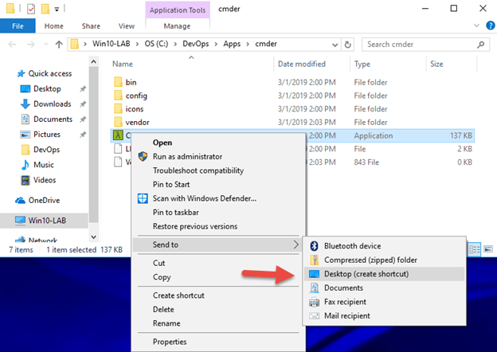Expand breadcrumb chevron after OS (C:)
This screenshot has height=352, width=497.
(x=175, y=44)
